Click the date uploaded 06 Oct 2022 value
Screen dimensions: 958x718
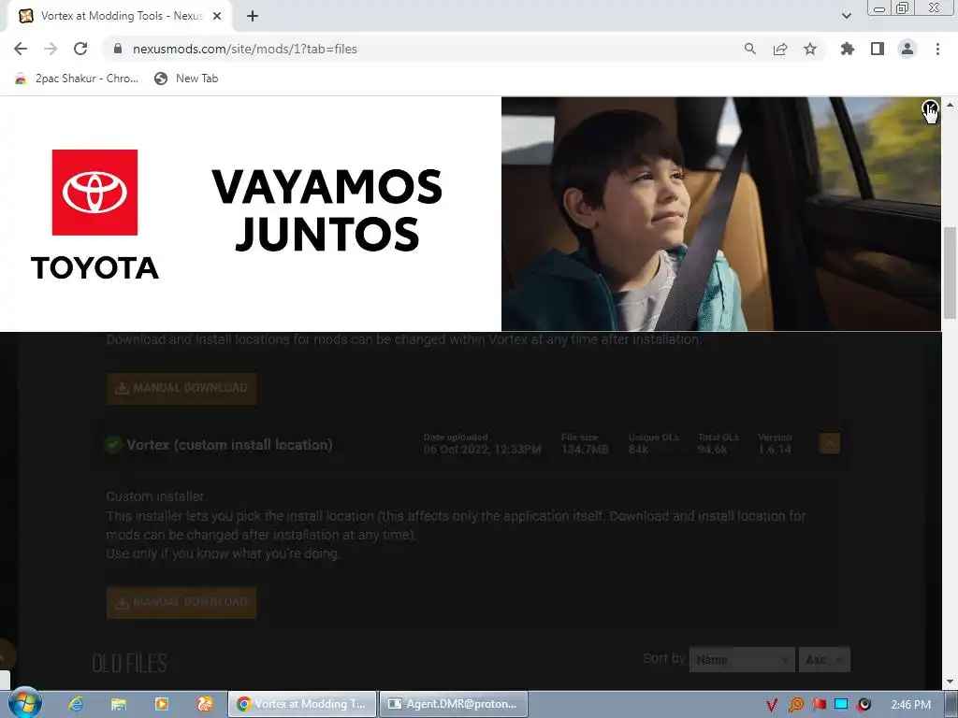coord(482,450)
